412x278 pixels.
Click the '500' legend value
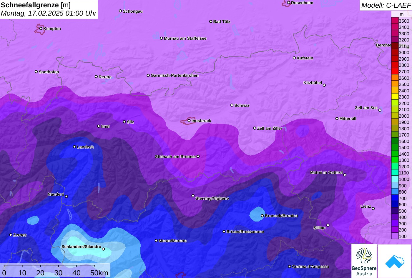pos(403,211)
